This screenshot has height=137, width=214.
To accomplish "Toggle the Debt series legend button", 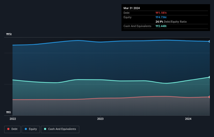I will (13, 129).
